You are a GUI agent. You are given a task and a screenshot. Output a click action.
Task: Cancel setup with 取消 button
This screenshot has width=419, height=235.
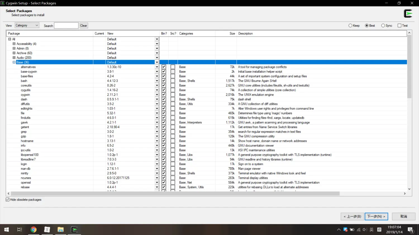(x=404, y=216)
